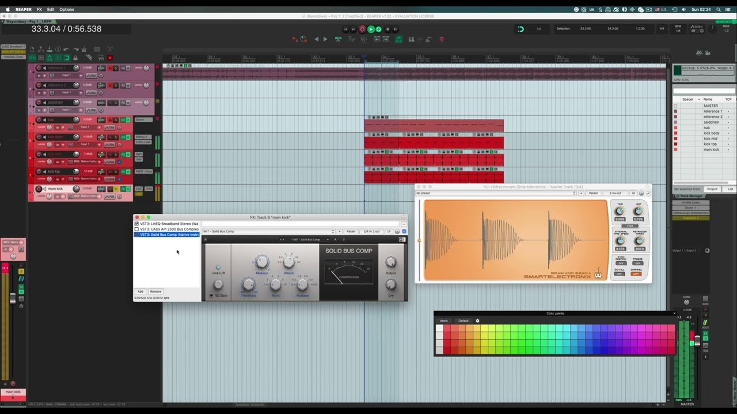737x414 pixels.
Task: Select Default tab in Color palette
Action: [464, 321]
